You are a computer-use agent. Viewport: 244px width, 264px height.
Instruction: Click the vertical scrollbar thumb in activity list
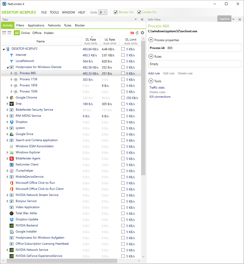click(143, 108)
